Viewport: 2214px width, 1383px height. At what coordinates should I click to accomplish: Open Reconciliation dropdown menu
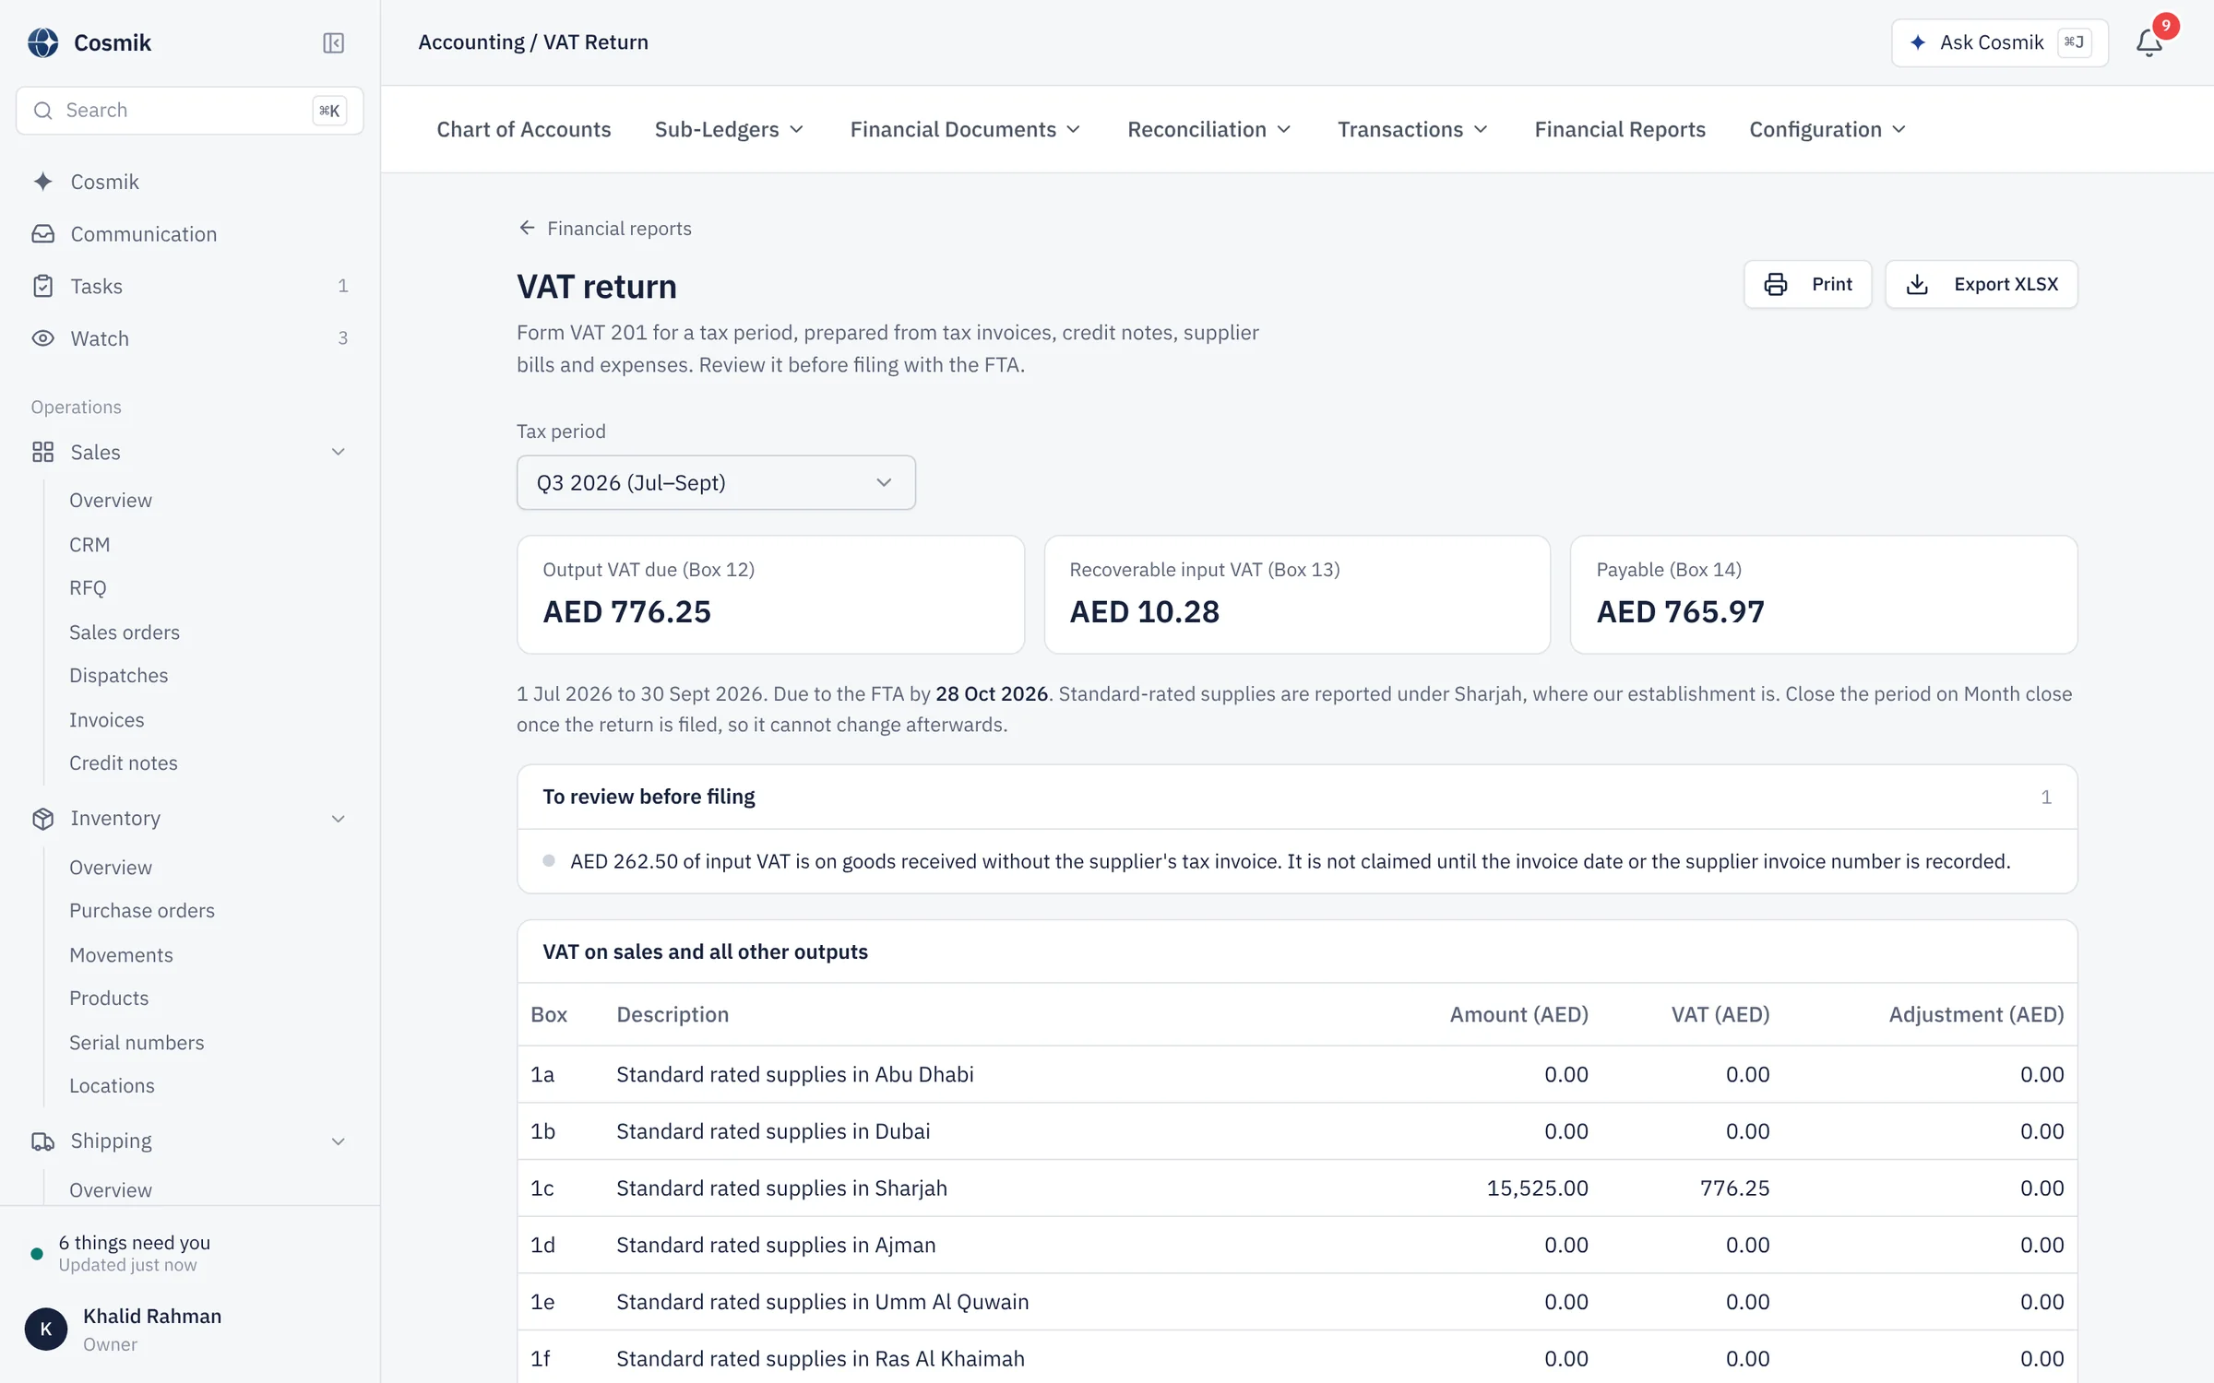1208,129
